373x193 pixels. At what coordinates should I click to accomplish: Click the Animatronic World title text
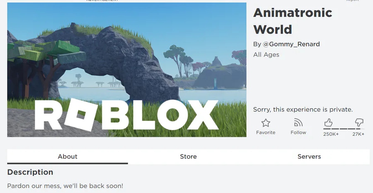click(x=293, y=21)
